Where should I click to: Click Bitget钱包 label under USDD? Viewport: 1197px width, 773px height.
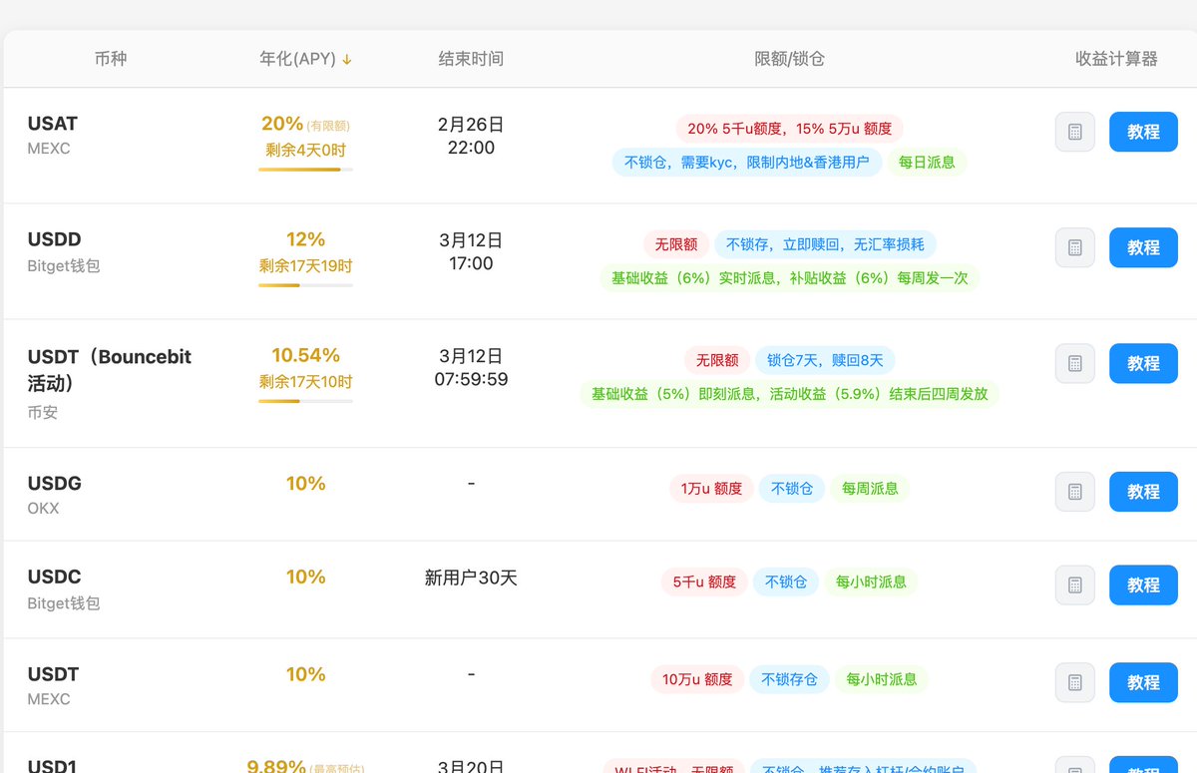pos(64,266)
